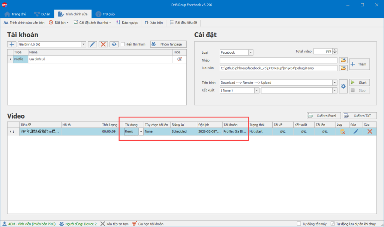The height and width of the screenshot is (227, 384).
Task: Click the red X delete account icon
Action: pos(103,44)
